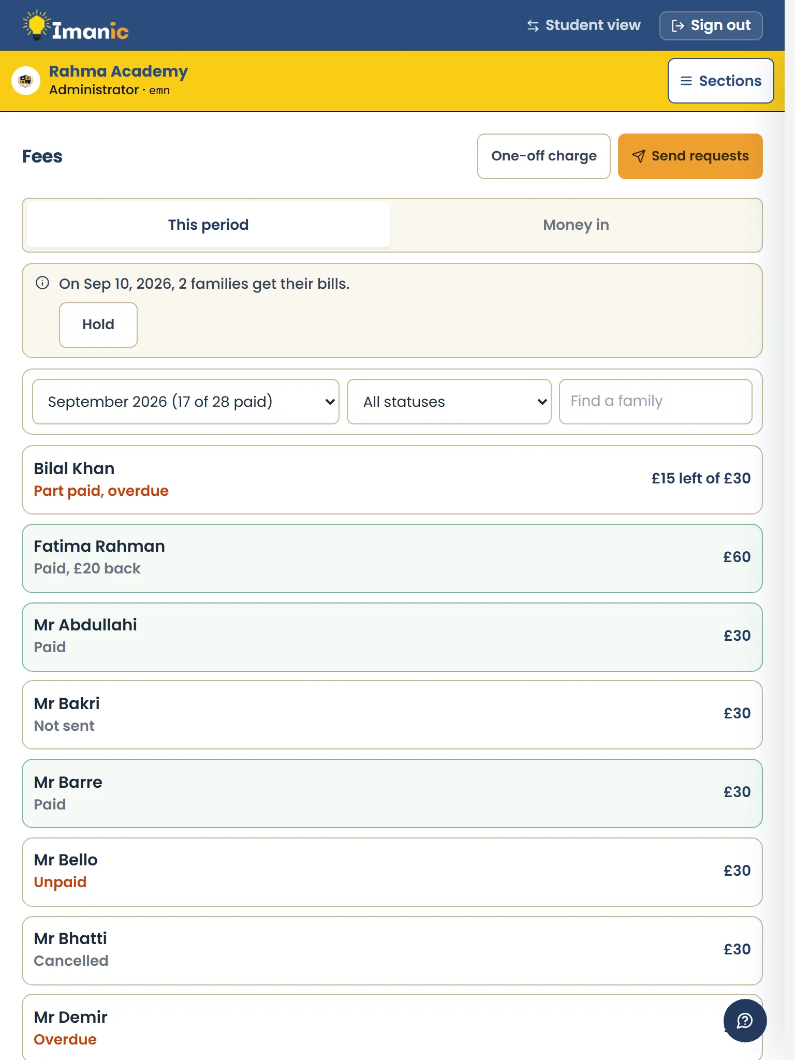
Task: Click the Imanic lightbulb logo
Action: 76,25
